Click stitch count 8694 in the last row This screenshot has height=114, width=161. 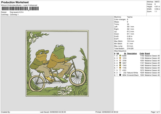tap(124, 75)
